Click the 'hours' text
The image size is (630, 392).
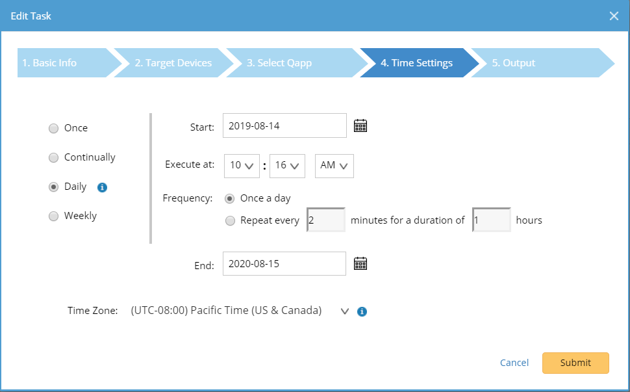(529, 220)
